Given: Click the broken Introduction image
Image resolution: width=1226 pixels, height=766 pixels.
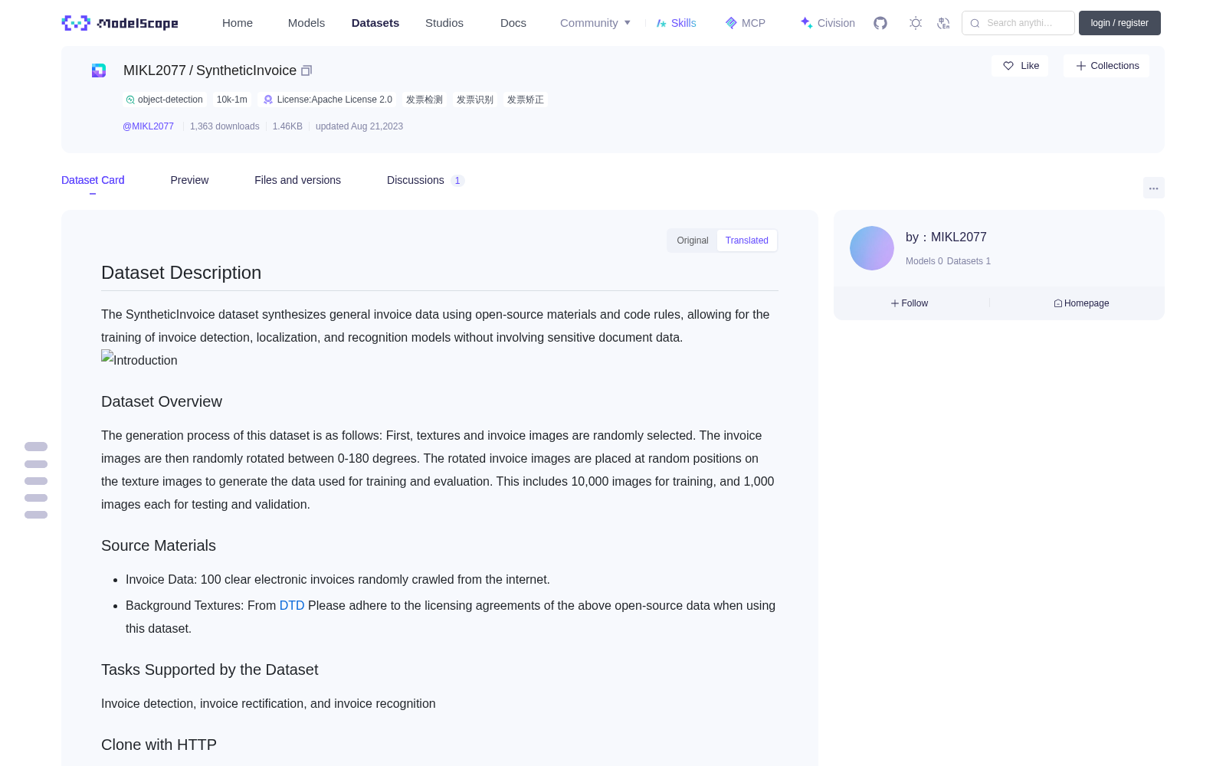Looking at the screenshot, I should click(x=139, y=359).
